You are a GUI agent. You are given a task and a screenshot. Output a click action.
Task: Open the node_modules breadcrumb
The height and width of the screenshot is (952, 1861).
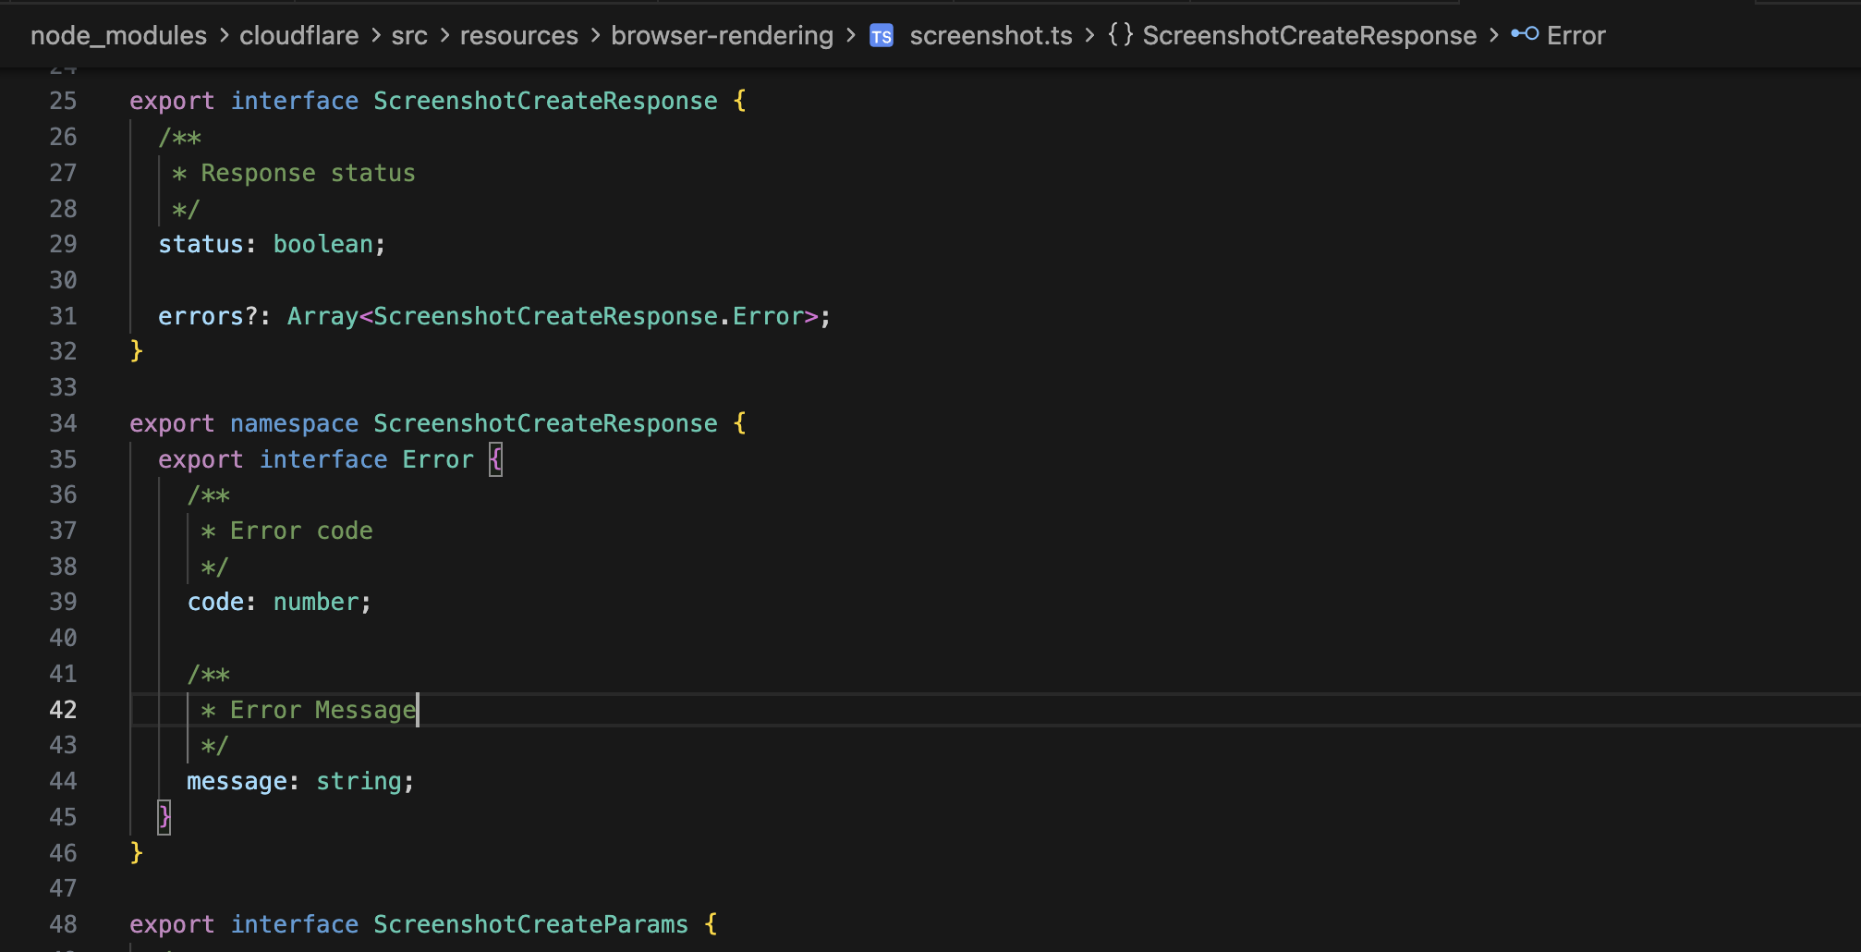[x=118, y=36]
